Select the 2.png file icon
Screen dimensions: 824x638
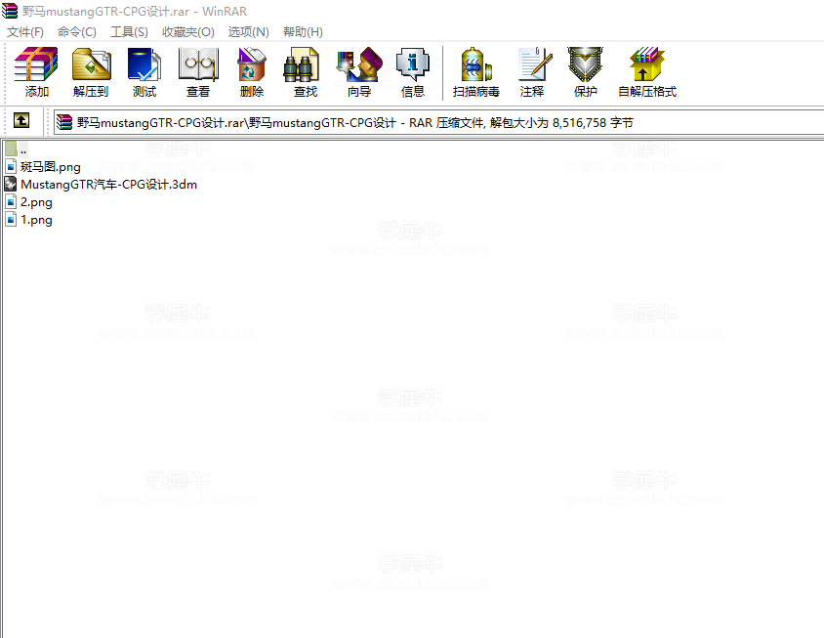pyautogui.click(x=11, y=202)
